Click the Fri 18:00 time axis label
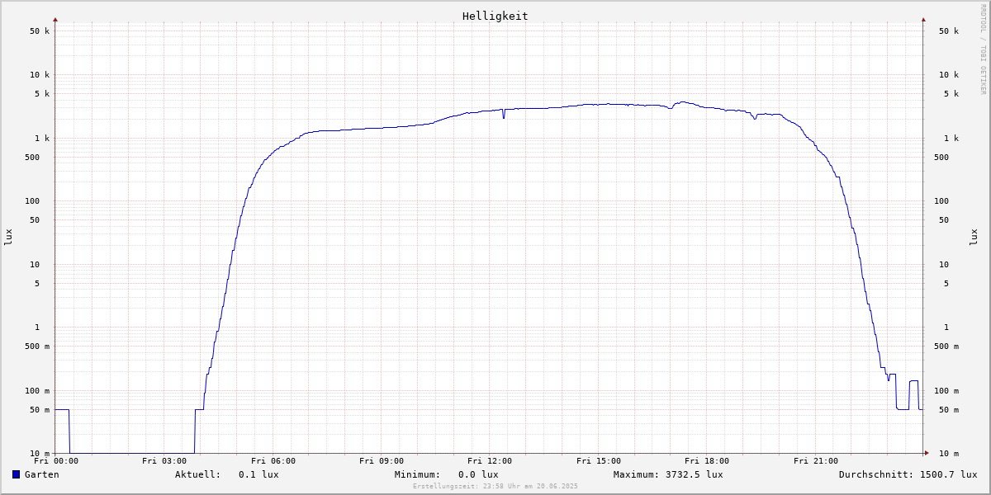Viewport: 991px width, 495px height. tap(707, 461)
